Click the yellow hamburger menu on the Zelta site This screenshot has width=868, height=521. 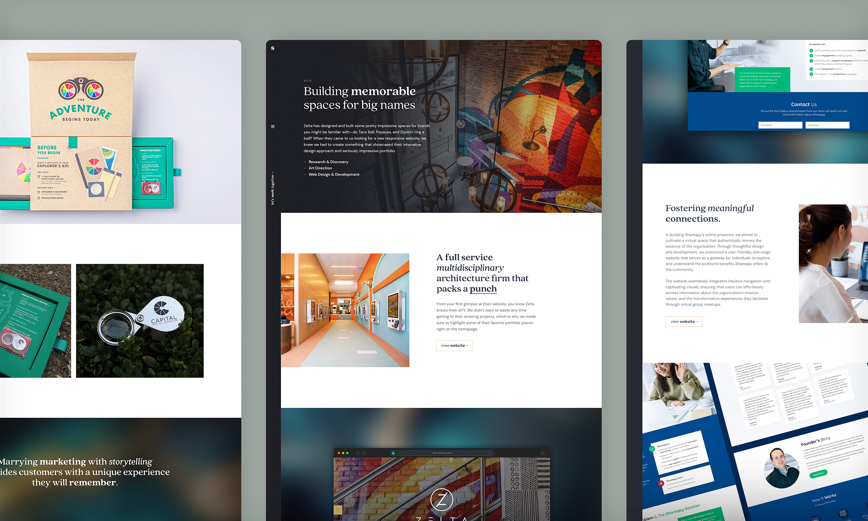(x=337, y=510)
